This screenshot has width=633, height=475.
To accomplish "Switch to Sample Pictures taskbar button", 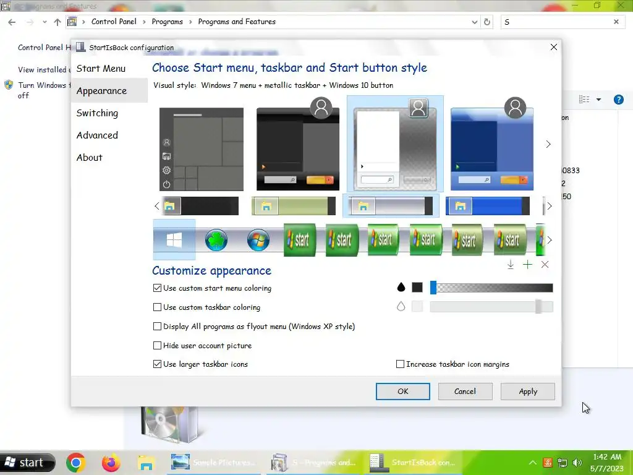I will click(214, 463).
